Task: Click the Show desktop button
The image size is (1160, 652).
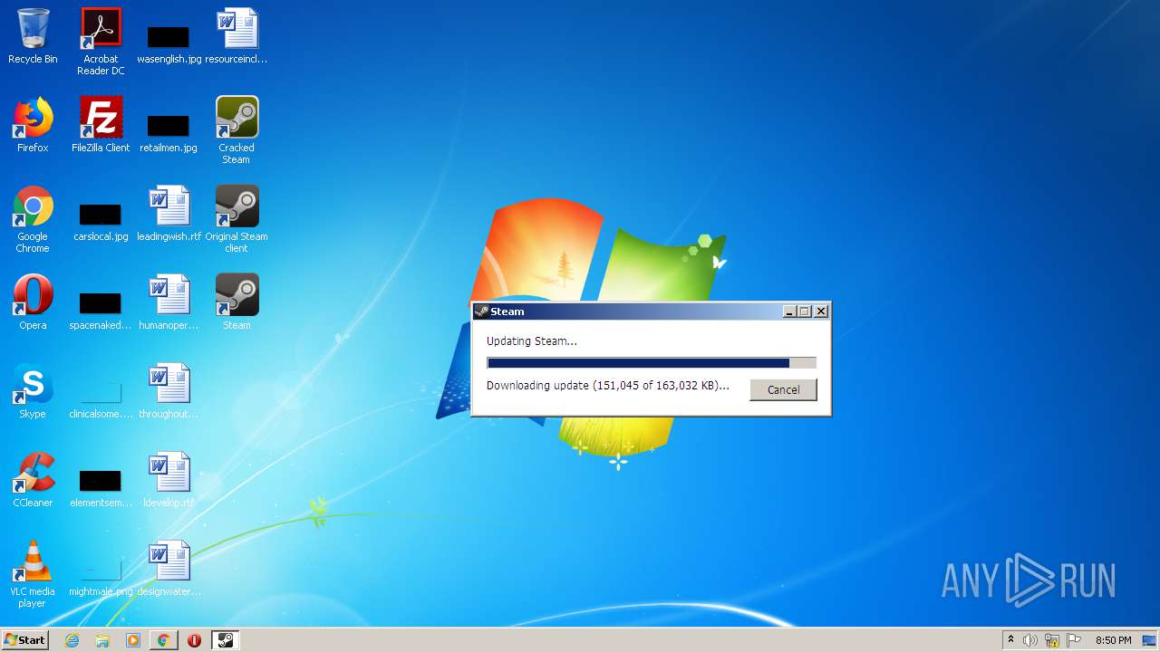Action: [x=1150, y=640]
